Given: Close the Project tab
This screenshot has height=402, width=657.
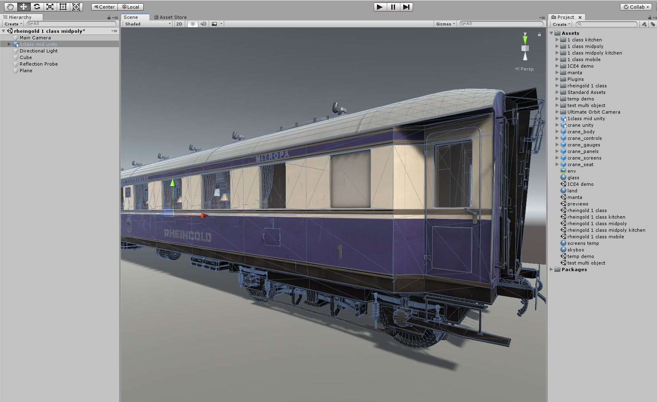Looking at the screenshot, I should (x=580, y=17).
